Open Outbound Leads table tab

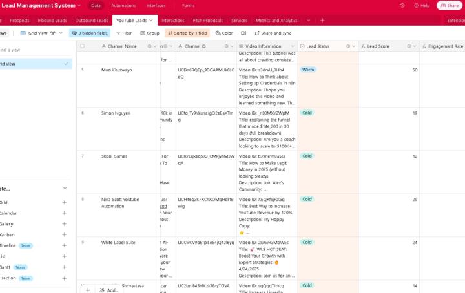click(x=92, y=21)
